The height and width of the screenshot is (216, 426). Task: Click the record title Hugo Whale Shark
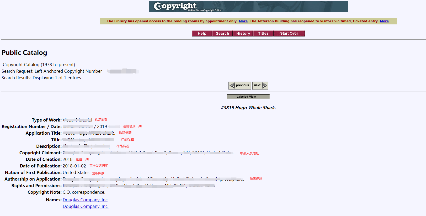click(248, 108)
